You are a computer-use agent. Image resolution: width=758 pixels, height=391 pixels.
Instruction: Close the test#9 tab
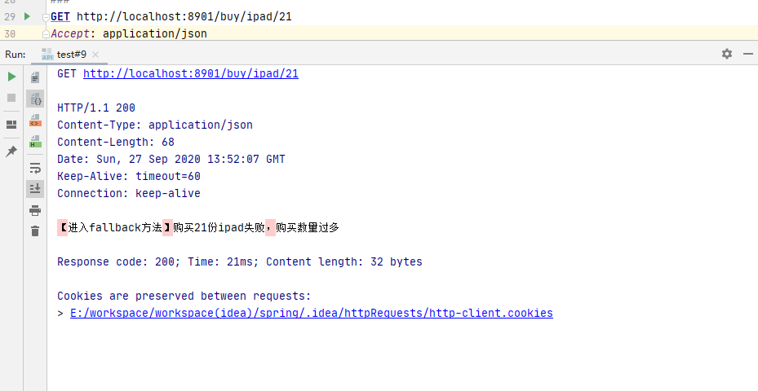(x=95, y=55)
